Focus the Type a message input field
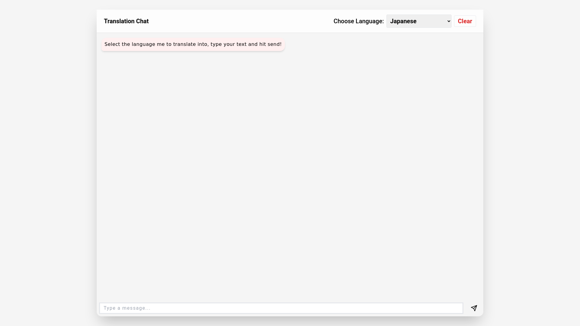The width and height of the screenshot is (580, 326). coord(281,308)
